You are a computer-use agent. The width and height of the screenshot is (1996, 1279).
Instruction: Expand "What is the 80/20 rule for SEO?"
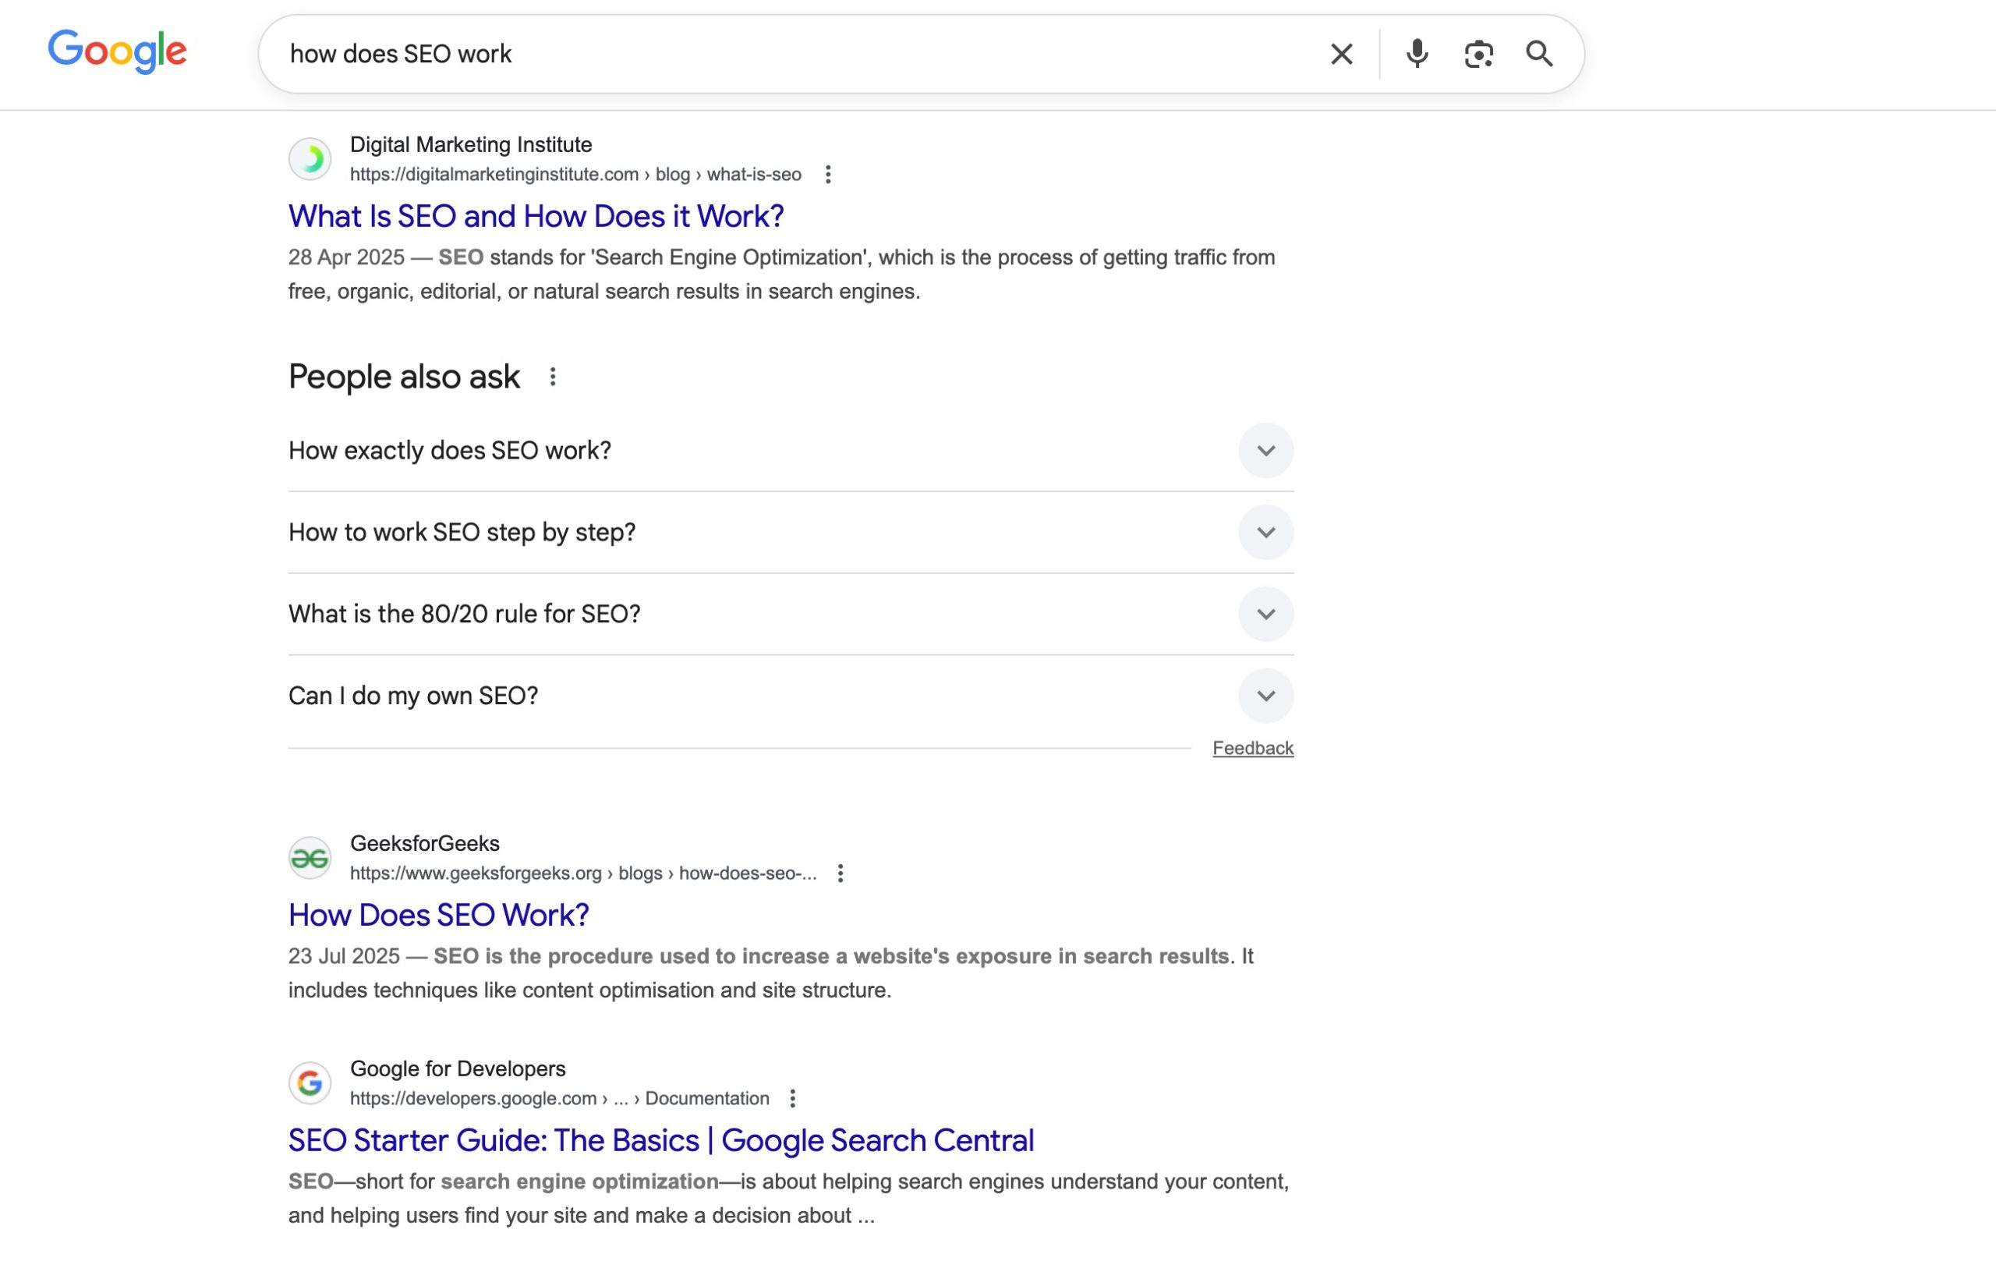pos(1265,614)
